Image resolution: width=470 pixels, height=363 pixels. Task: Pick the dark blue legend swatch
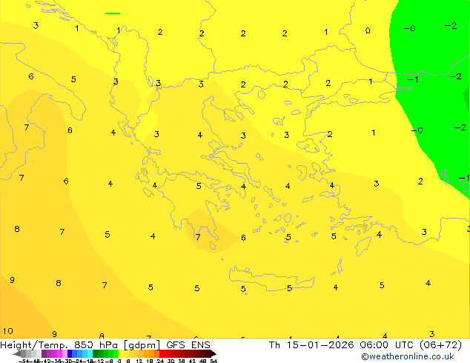[x=70, y=353]
